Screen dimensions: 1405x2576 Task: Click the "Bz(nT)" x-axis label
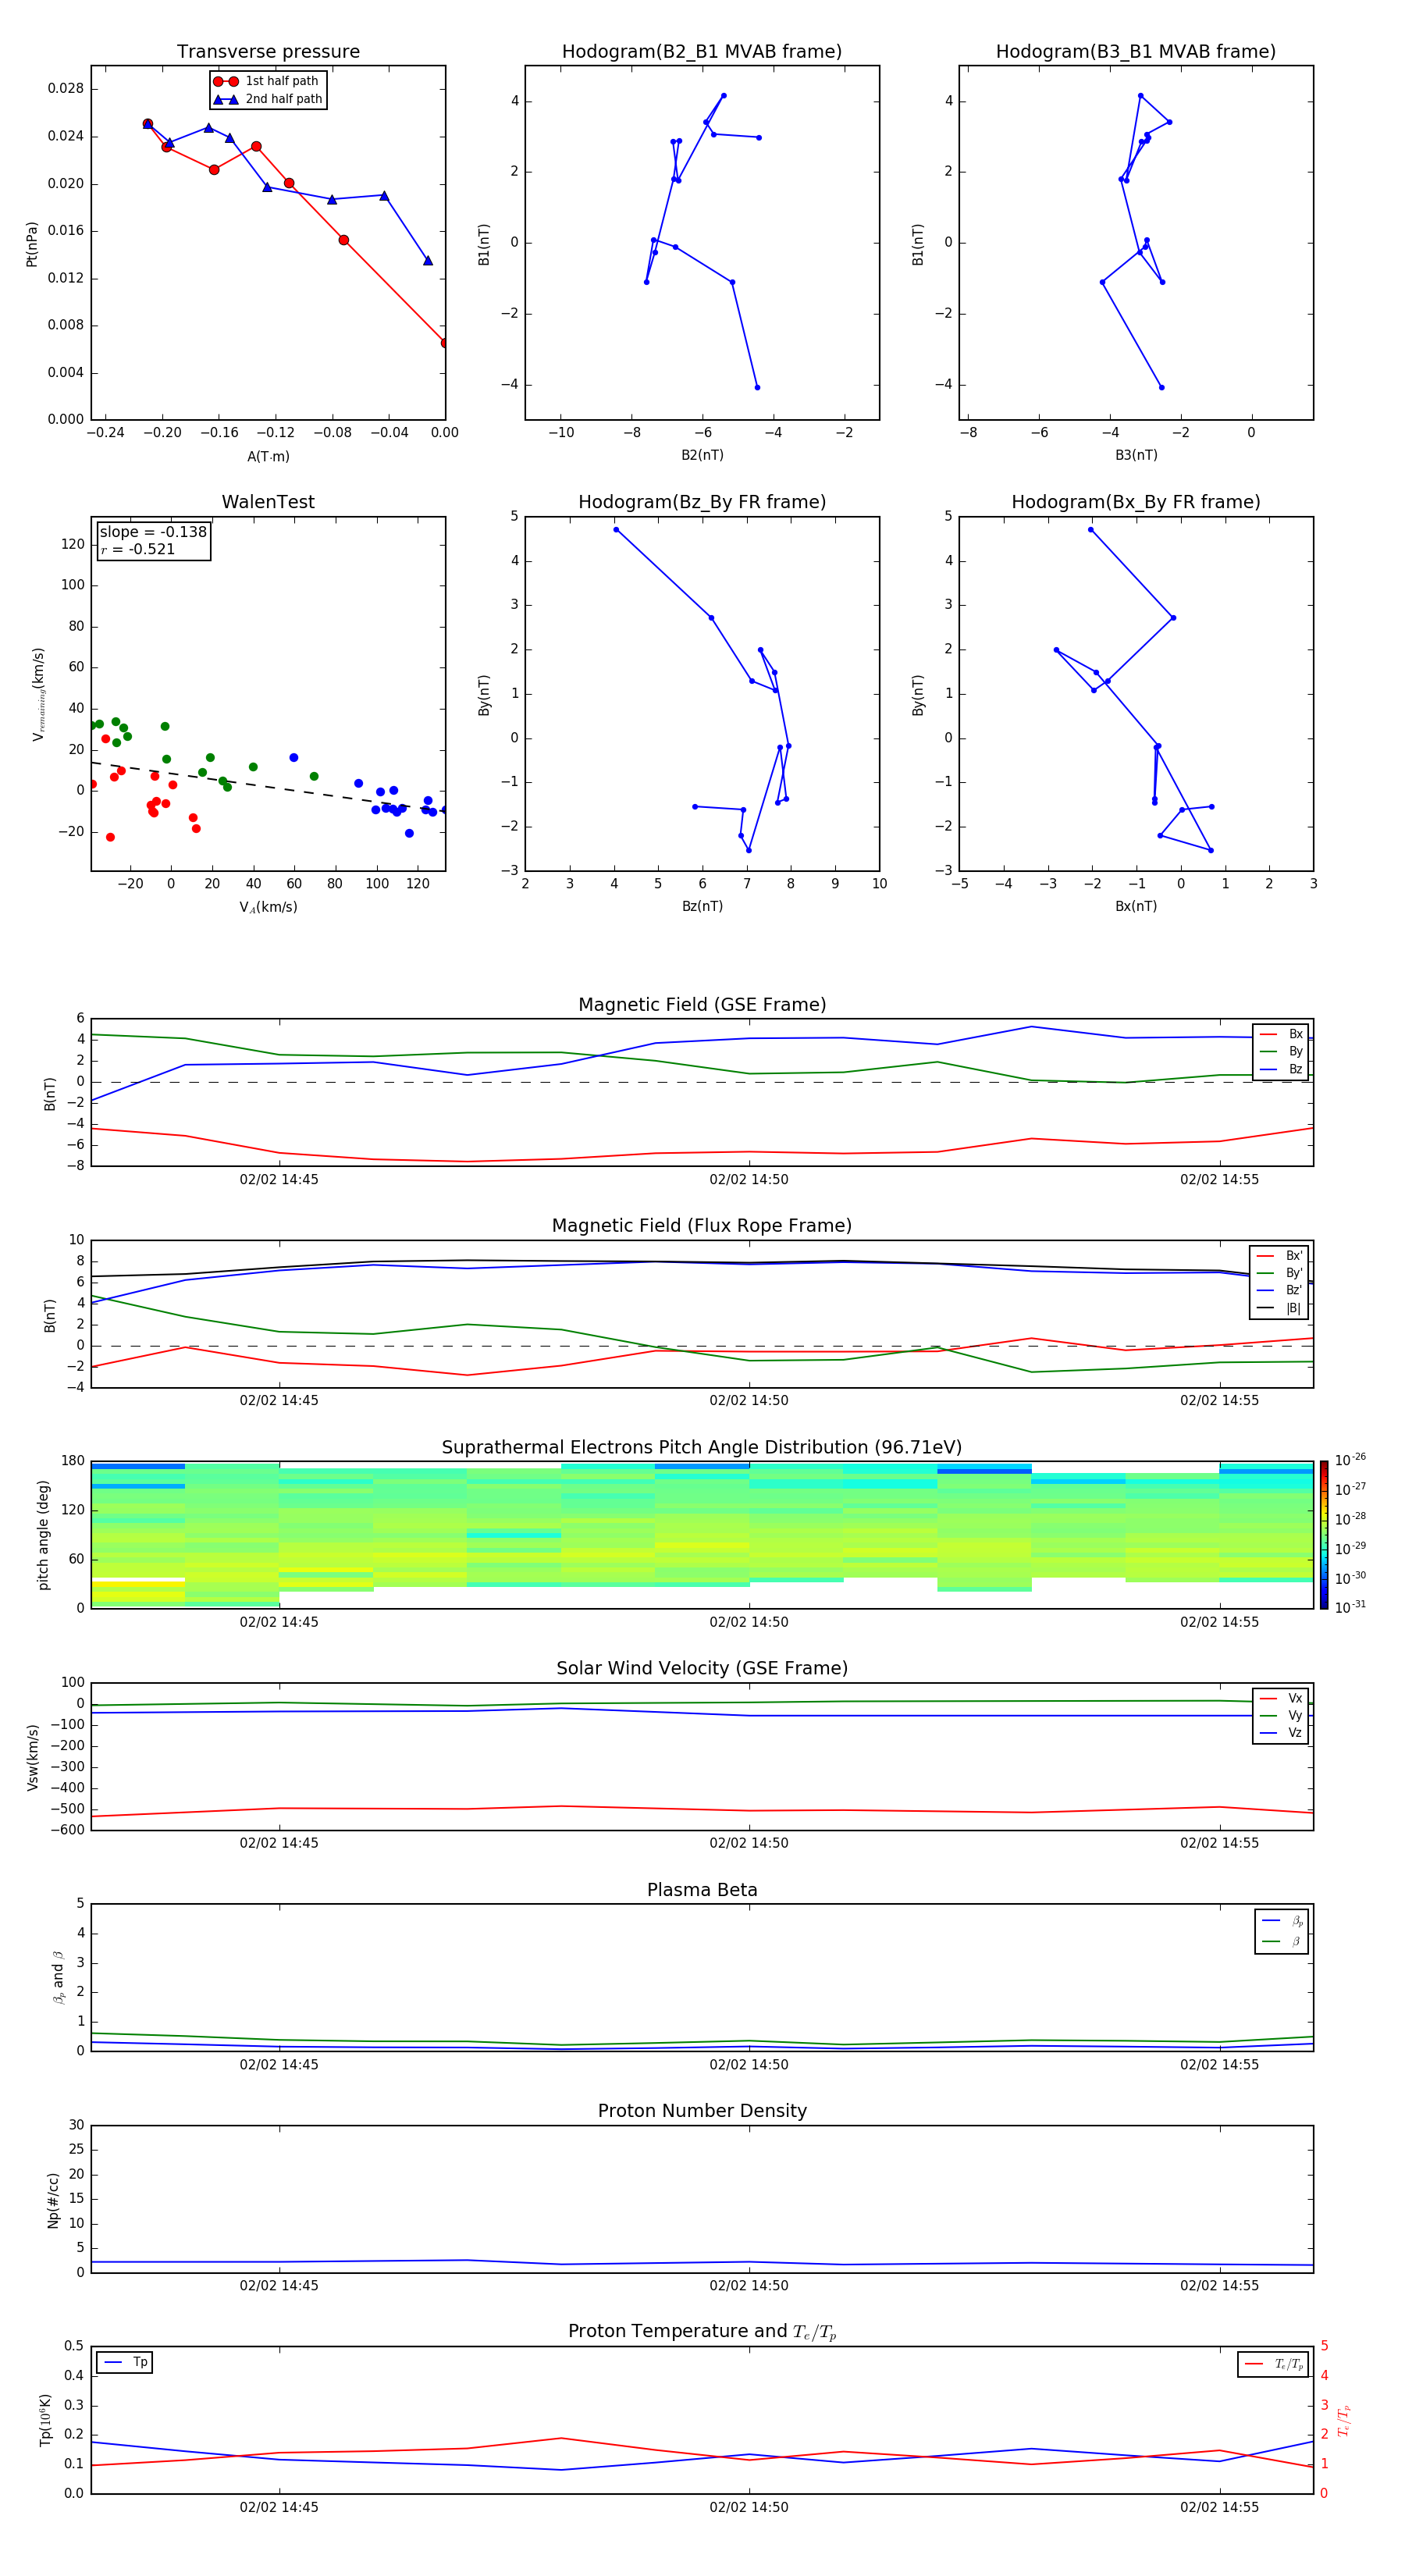[702, 906]
